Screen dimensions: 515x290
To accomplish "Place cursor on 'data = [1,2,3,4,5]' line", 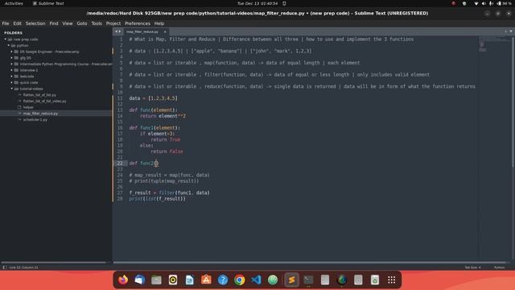I will point(153,98).
